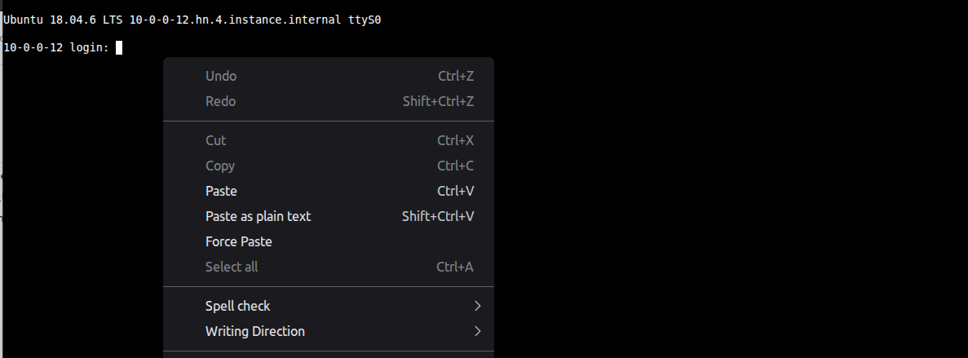Image resolution: width=968 pixels, height=358 pixels.
Task: Click the '10-0-0-12 login:' prompt text
Action: coord(56,47)
